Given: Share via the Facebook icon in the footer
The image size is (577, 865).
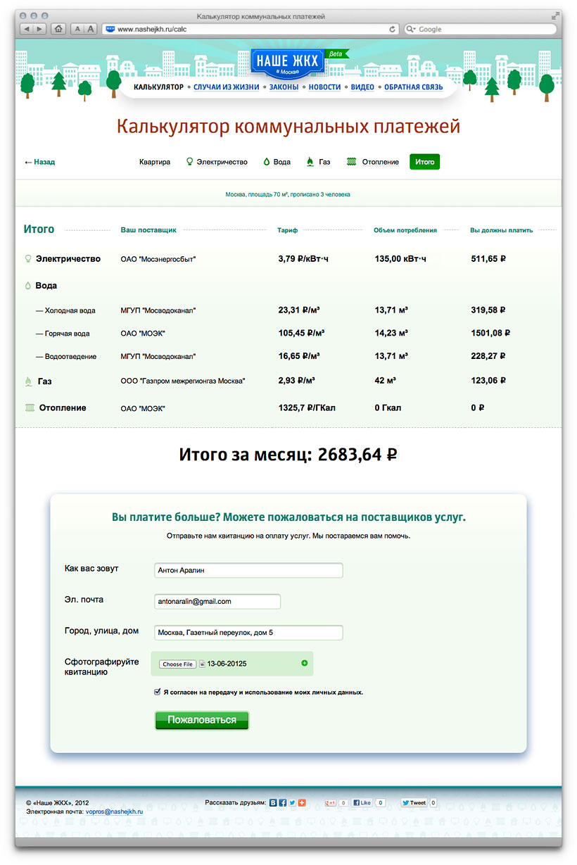Looking at the screenshot, I should pyautogui.click(x=282, y=802).
